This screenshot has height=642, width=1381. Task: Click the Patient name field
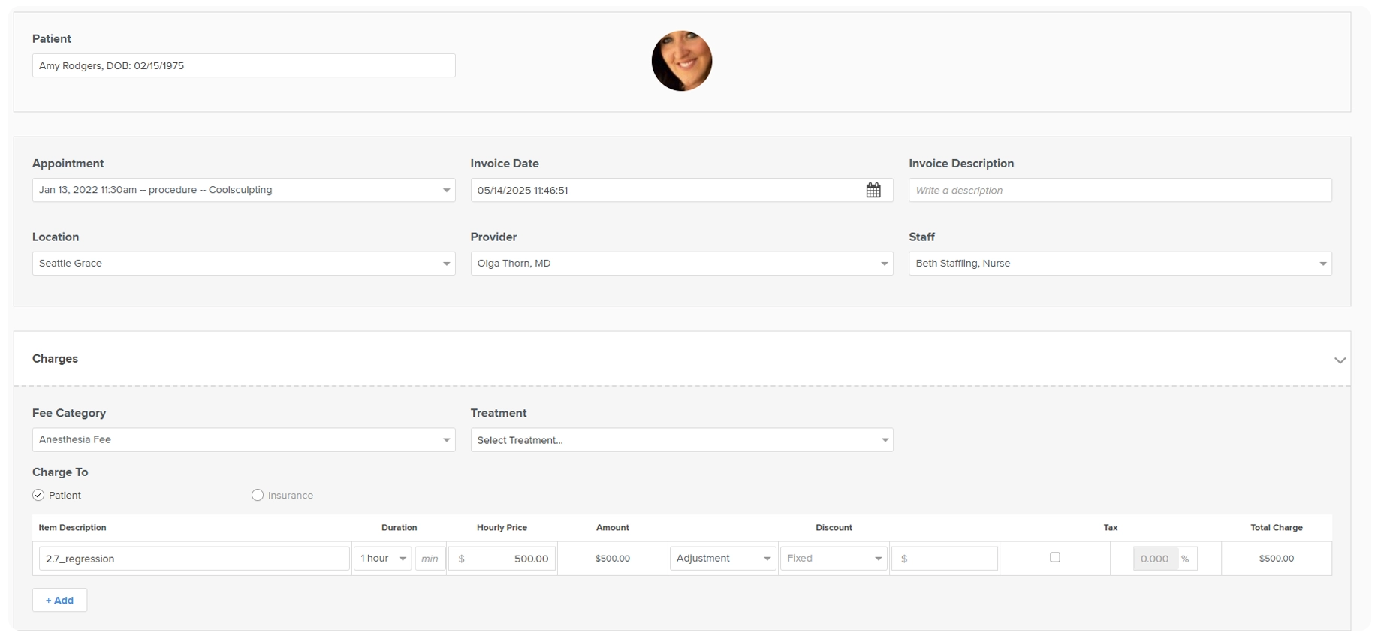pos(243,66)
